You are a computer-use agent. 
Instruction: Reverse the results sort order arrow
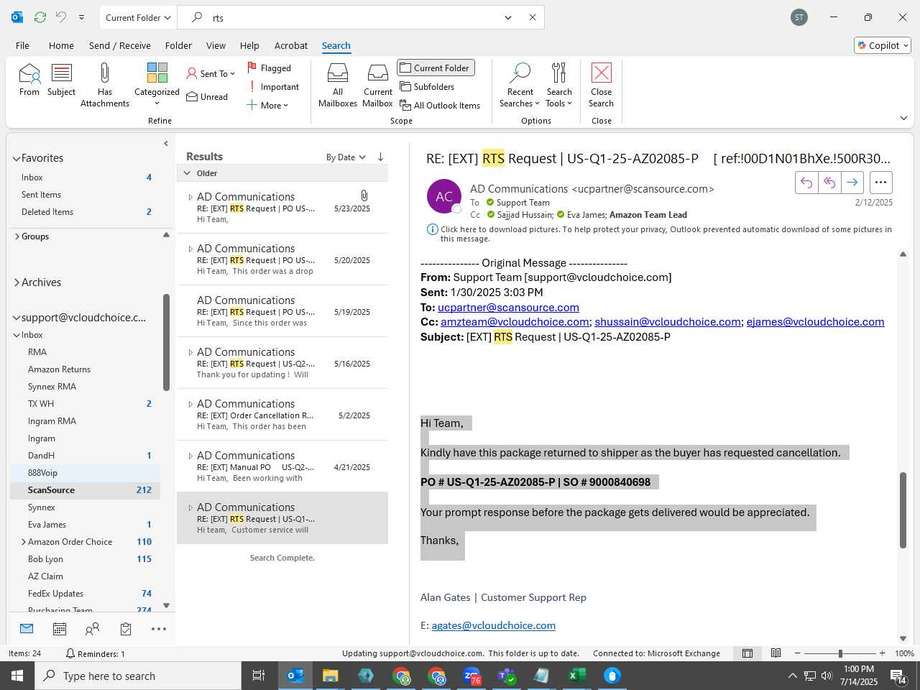(380, 157)
